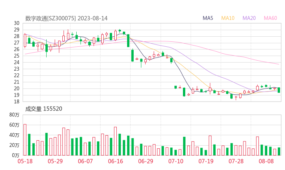
Task: Click the 06-16 date axis label
Action: pos(116,161)
